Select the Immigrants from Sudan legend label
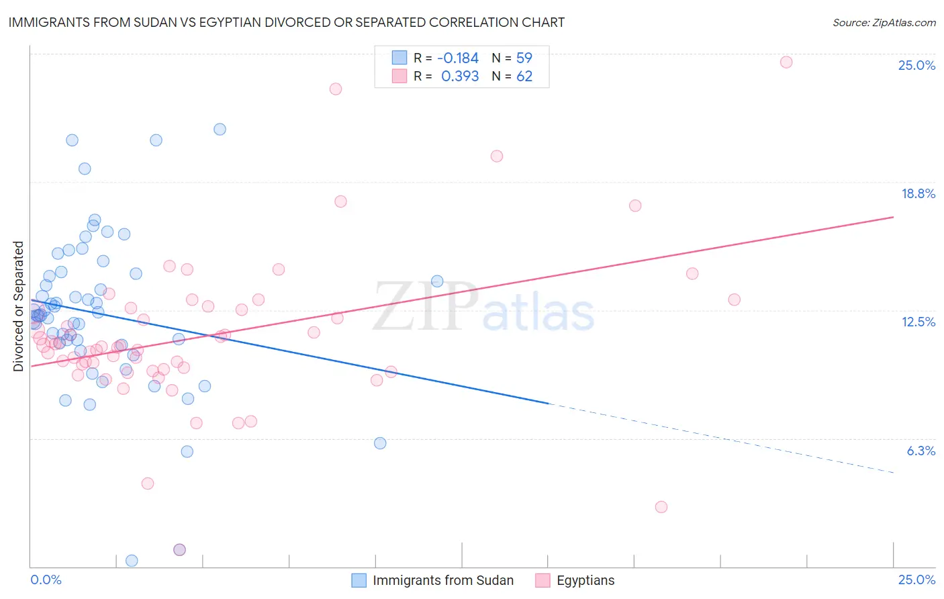The image size is (944, 599). pyautogui.click(x=443, y=580)
